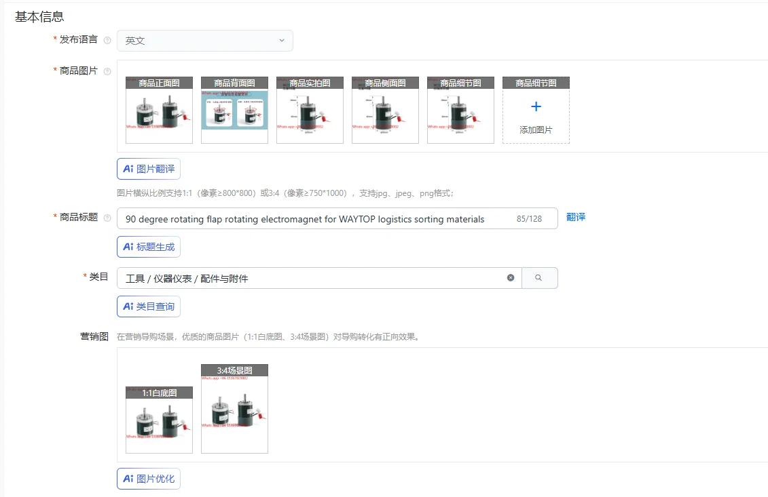Image resolution: width=768 pixels, height=497 pixels.
Task: Select the 商品背面图 thumbnail
Action: 235,110
